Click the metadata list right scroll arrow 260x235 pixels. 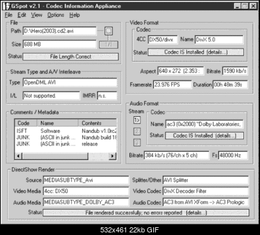[x=113, y=156]
